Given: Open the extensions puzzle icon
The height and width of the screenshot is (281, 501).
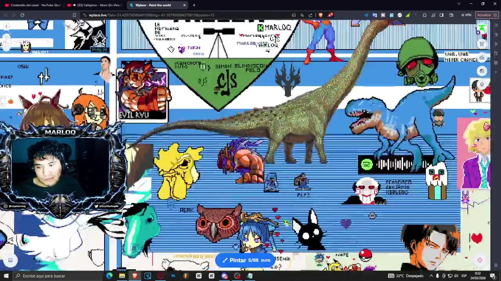Looking at the screenshot, I should click(x=425, y=15).
